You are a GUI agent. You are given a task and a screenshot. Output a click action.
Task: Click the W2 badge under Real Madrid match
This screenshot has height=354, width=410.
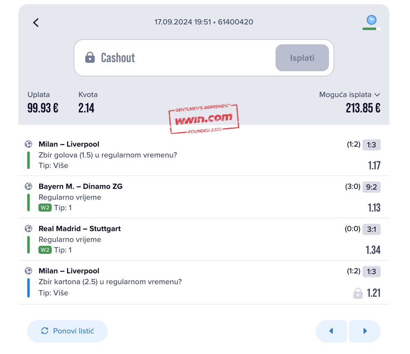45,250
